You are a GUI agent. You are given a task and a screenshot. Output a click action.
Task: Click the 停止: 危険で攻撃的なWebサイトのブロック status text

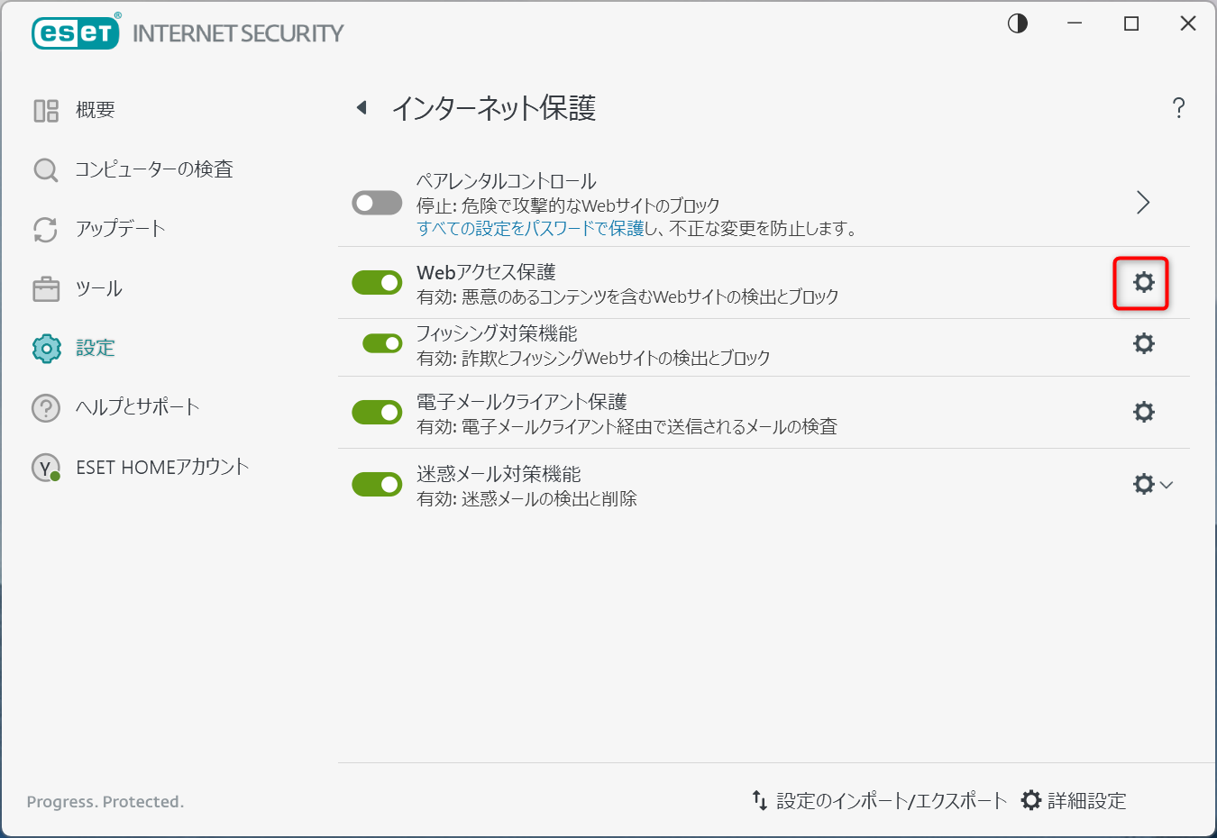pyautogui.click(x=569, y=205)
